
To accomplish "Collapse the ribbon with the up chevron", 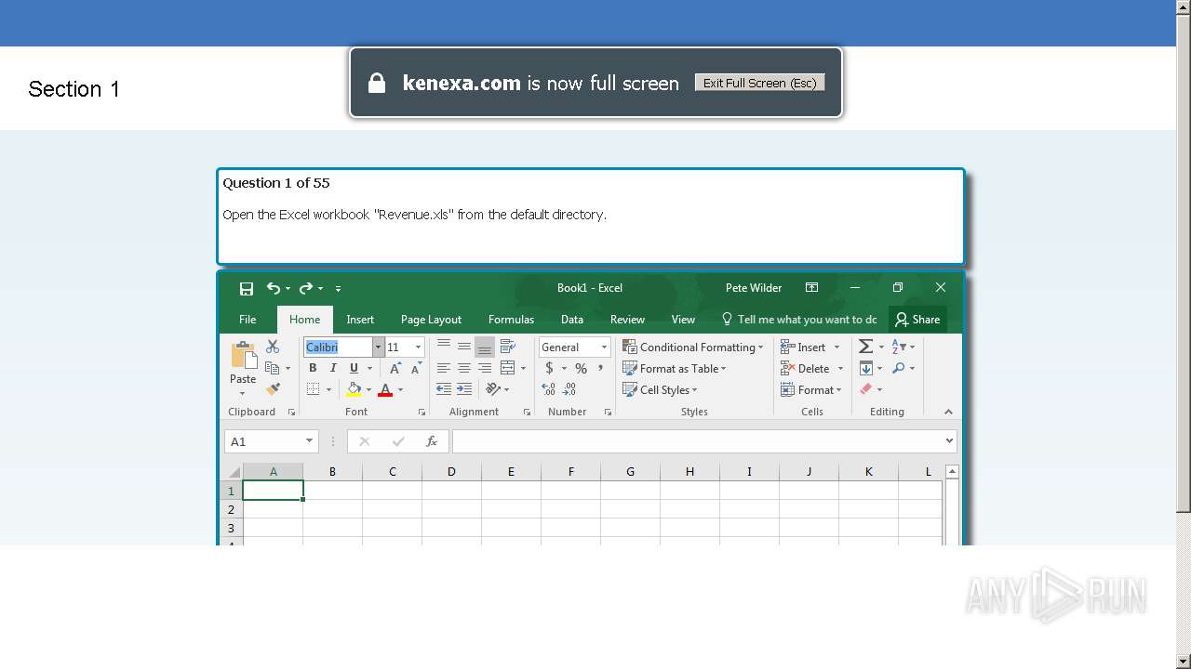I will coord(948,412).
